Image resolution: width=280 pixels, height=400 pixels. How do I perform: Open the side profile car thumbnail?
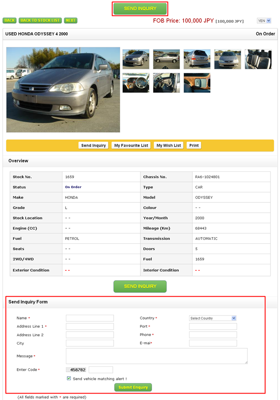pos(166,59)
